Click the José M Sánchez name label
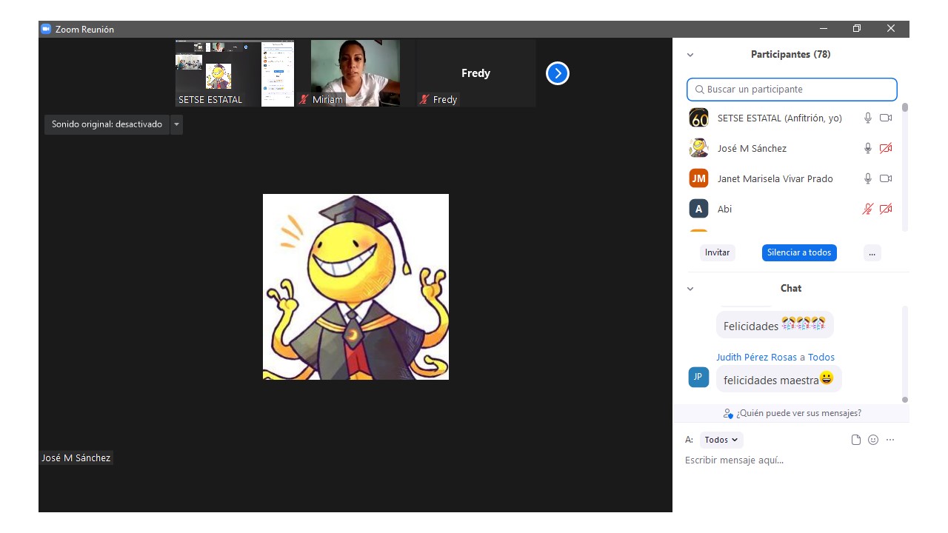The height and width of the screenshot is (533, 948). click(x=76, y=458)
